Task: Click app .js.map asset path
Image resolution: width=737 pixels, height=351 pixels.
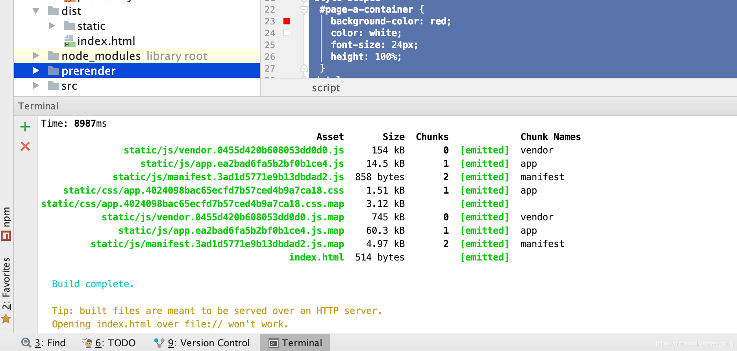Action: pos(231,231)
